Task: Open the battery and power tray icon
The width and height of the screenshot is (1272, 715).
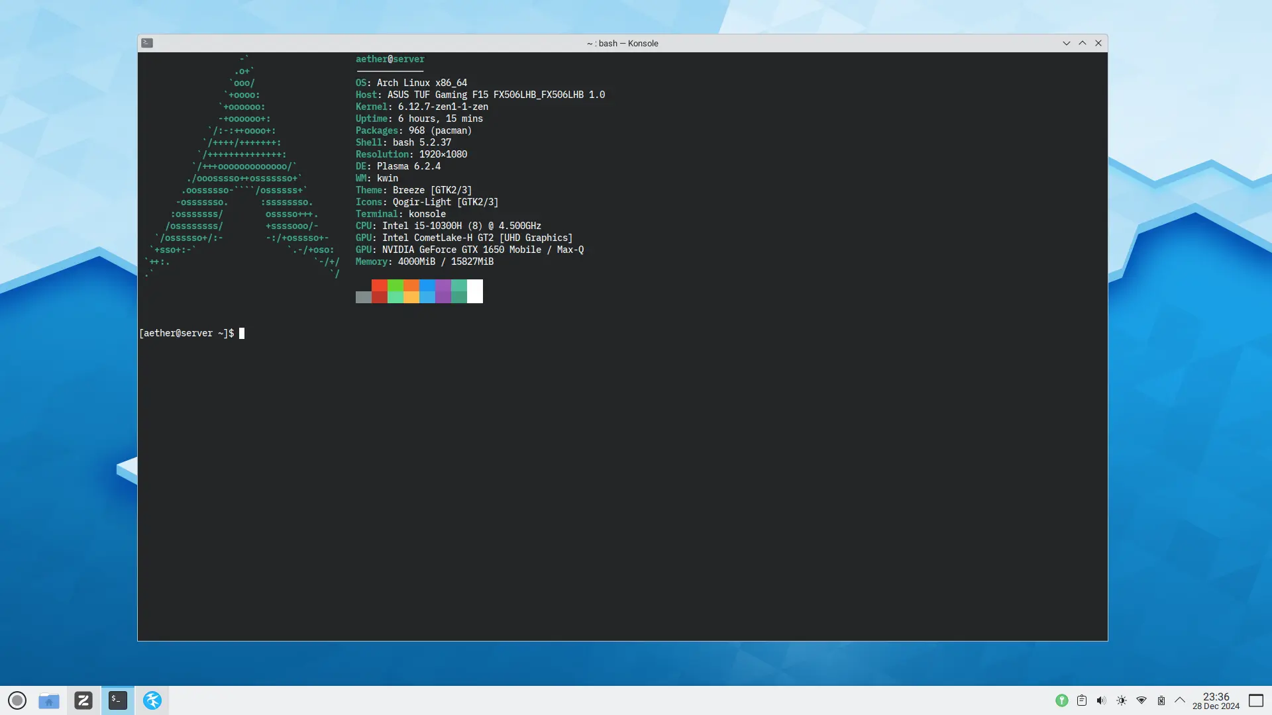Action: tap(1161, 700)
